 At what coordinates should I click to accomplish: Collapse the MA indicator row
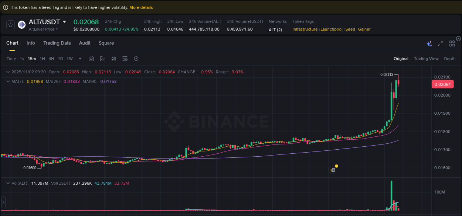click(x=8, y=81)
